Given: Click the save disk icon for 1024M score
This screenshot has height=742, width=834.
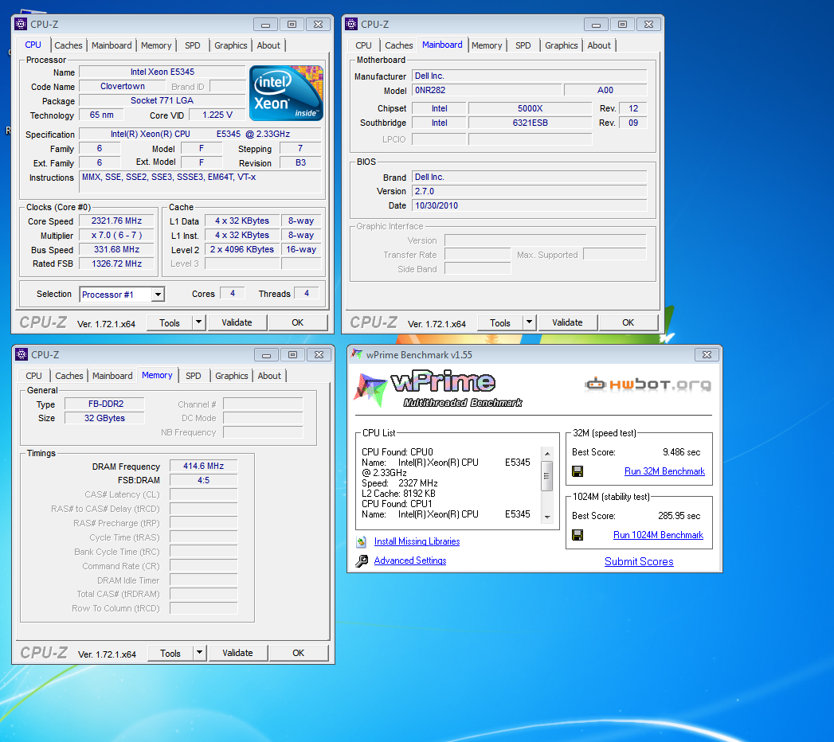Looking at the screenshot, I should tap(577, 535).
